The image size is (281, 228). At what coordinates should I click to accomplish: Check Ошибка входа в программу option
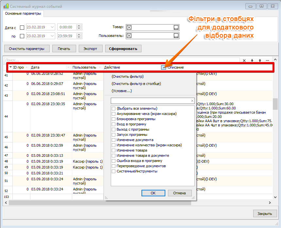(113, 161)
